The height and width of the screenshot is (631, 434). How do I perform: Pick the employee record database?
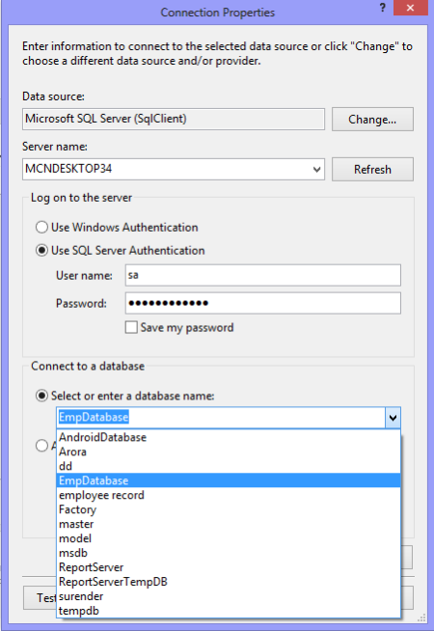229,495
